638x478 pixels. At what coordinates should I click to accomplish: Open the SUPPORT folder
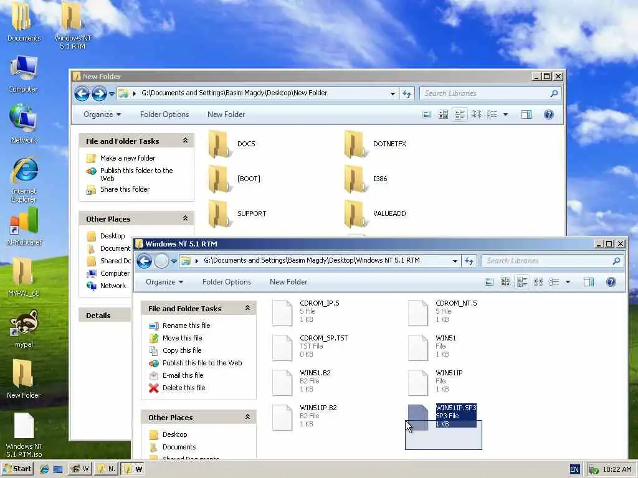point(237,214)
